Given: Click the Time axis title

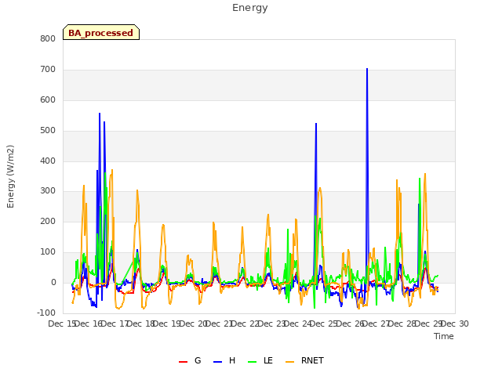Looking at the screenshot, I should (x=444, y=336).
